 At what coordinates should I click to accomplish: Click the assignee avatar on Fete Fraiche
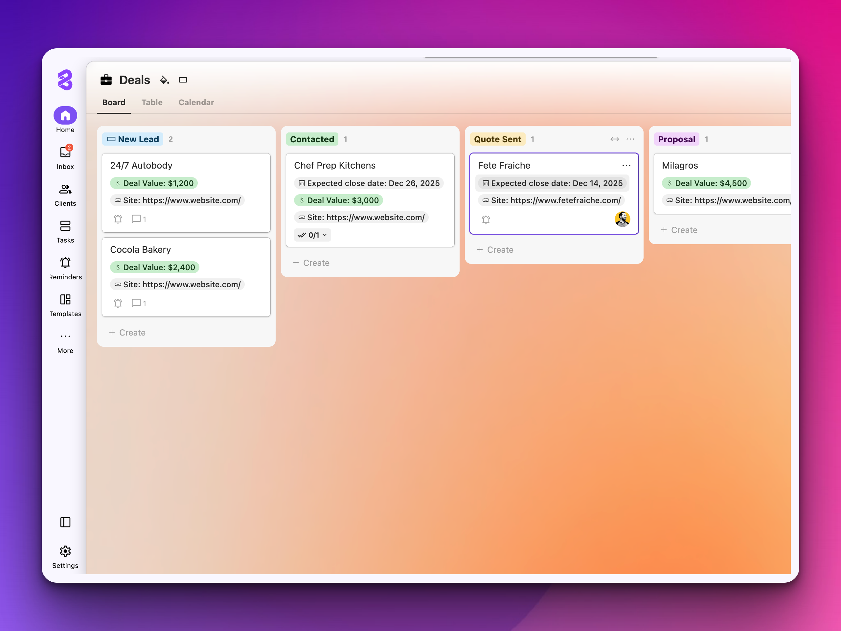(622, 219)
